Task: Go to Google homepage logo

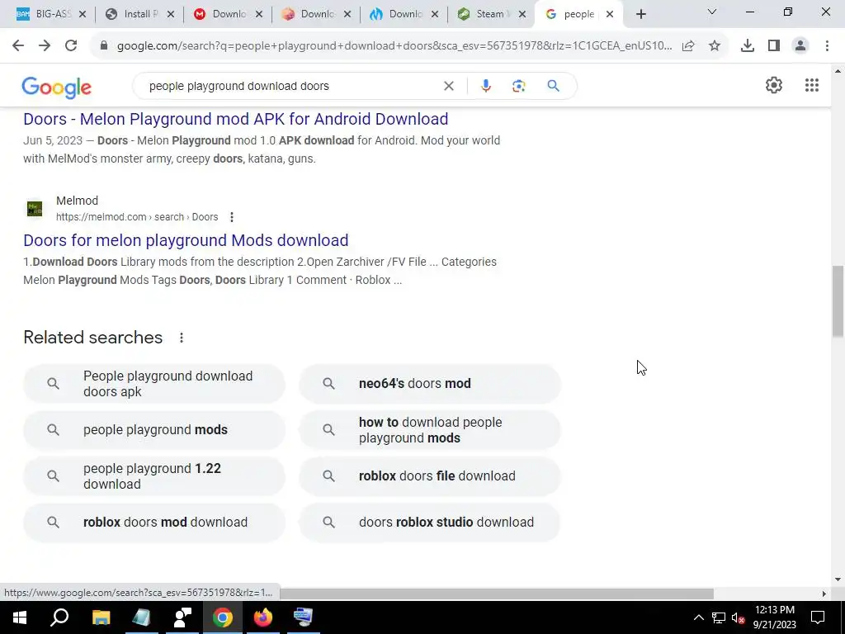Action: pos(57,88)
